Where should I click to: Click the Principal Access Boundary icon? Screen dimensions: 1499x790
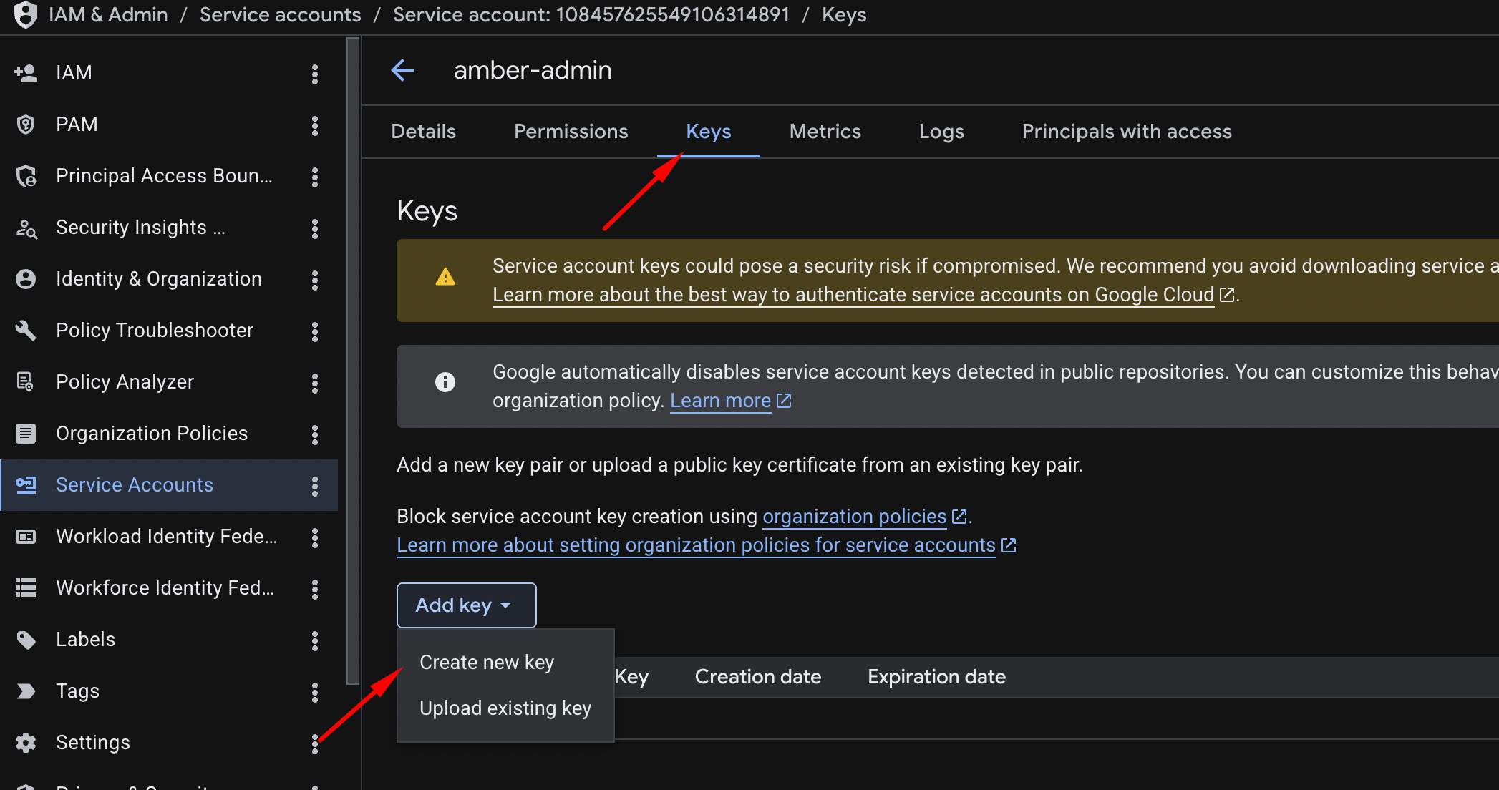pos(26,176)
